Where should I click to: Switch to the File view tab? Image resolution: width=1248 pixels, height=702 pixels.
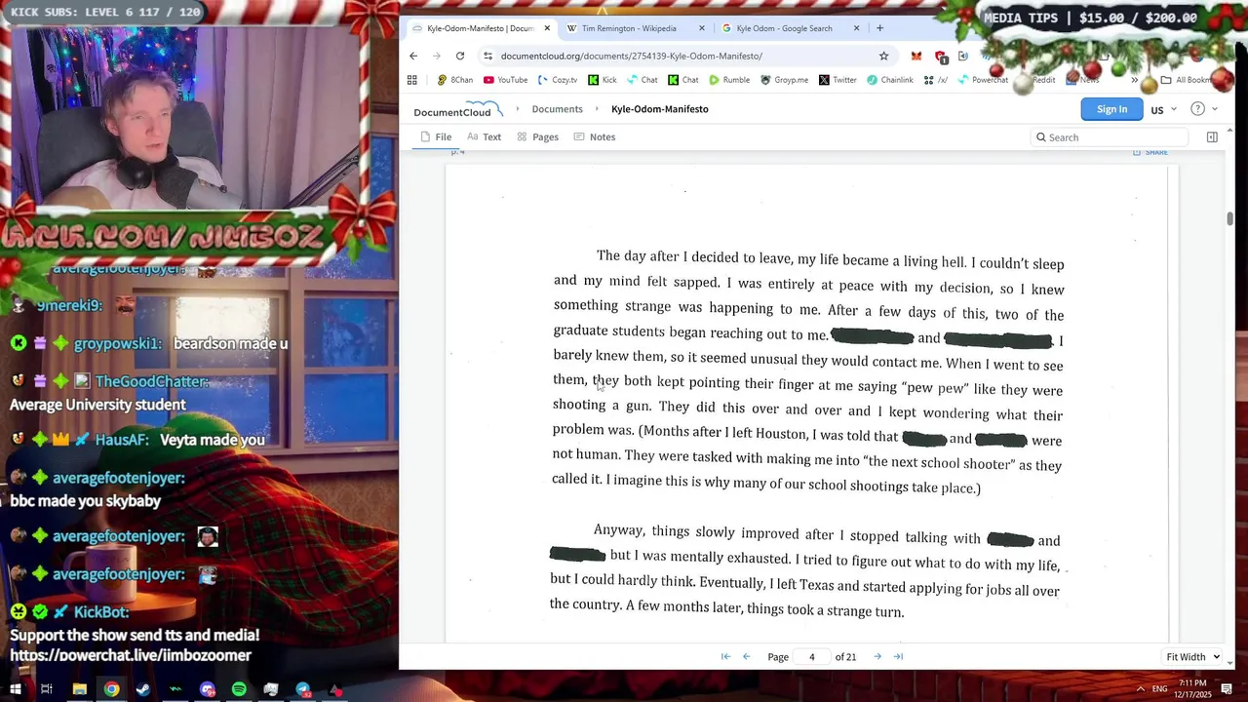(436, 137)
